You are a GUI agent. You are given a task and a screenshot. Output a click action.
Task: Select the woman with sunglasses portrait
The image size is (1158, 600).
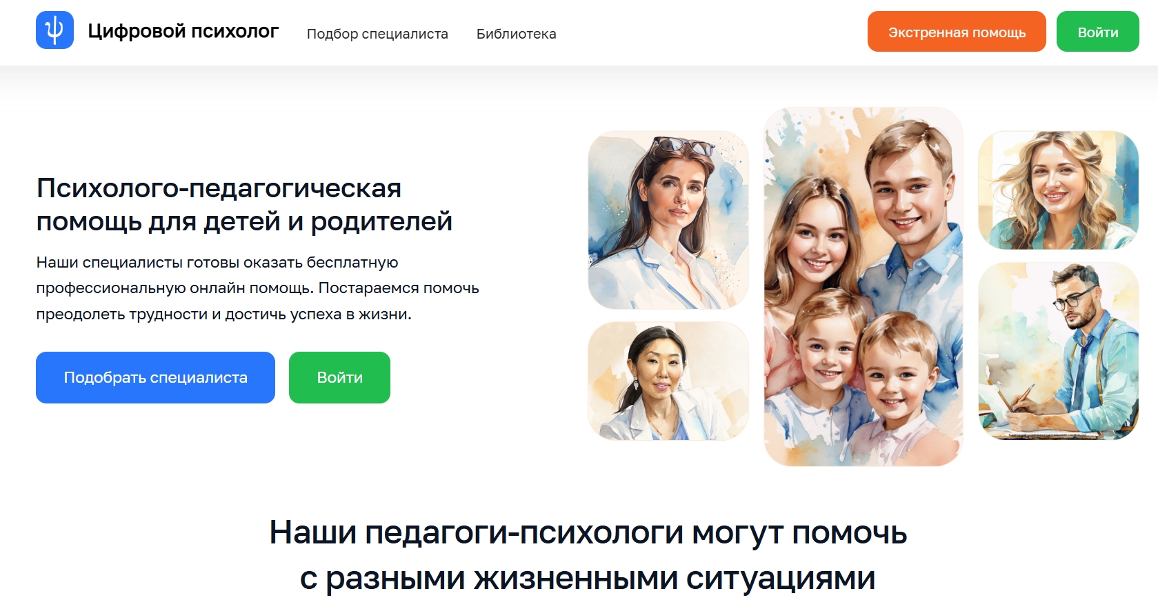click(x=668, y=220)
